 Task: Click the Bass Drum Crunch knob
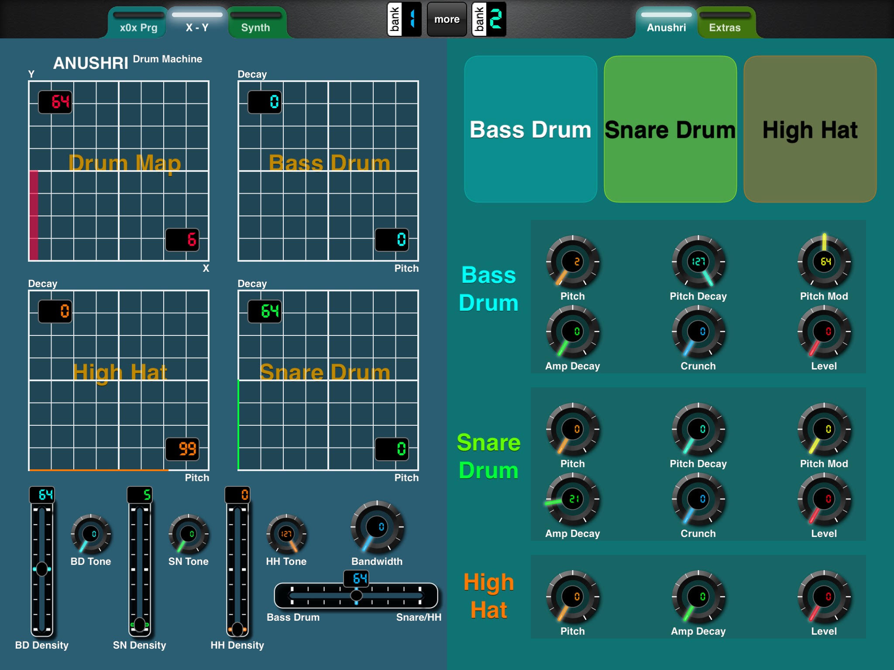point(698,332)
